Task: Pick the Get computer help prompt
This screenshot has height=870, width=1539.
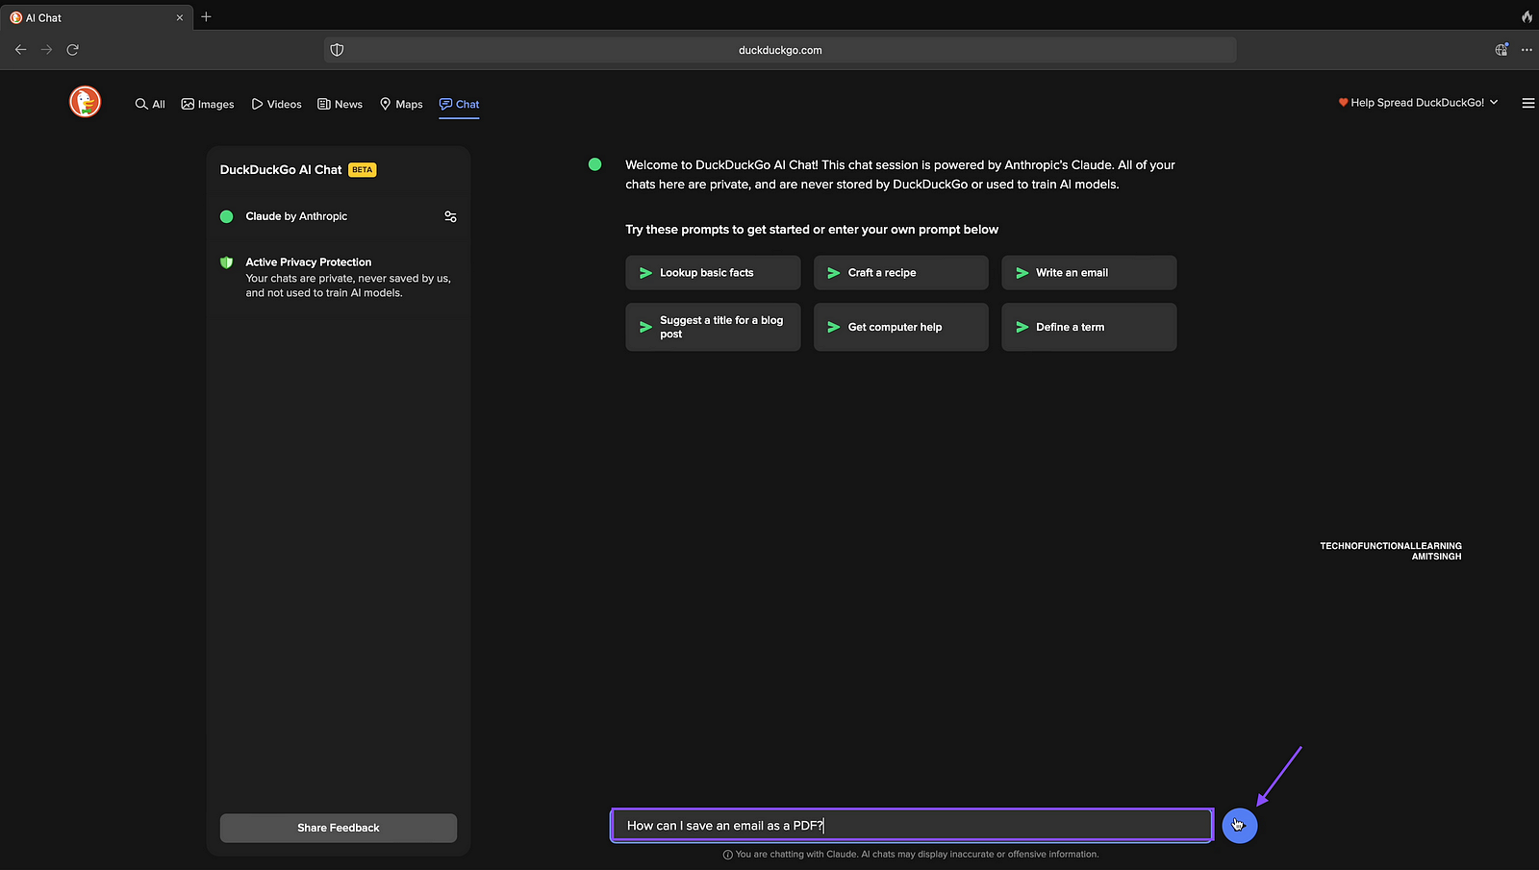Action: coord(900,327)
